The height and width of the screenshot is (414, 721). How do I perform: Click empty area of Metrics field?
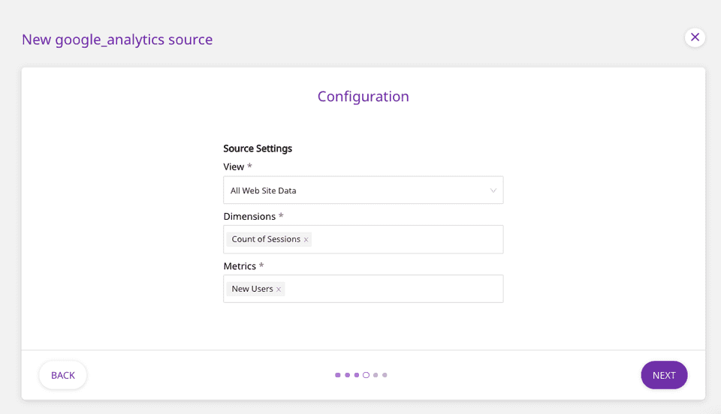[x=391, y=289]
